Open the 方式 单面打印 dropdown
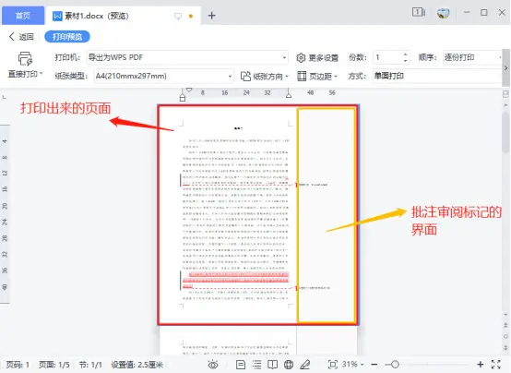511x373 pixels. tap(436, 76)
